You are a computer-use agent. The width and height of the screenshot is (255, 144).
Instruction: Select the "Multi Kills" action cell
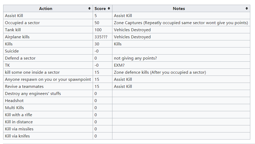pyautogui.click(x=14, y=108)
